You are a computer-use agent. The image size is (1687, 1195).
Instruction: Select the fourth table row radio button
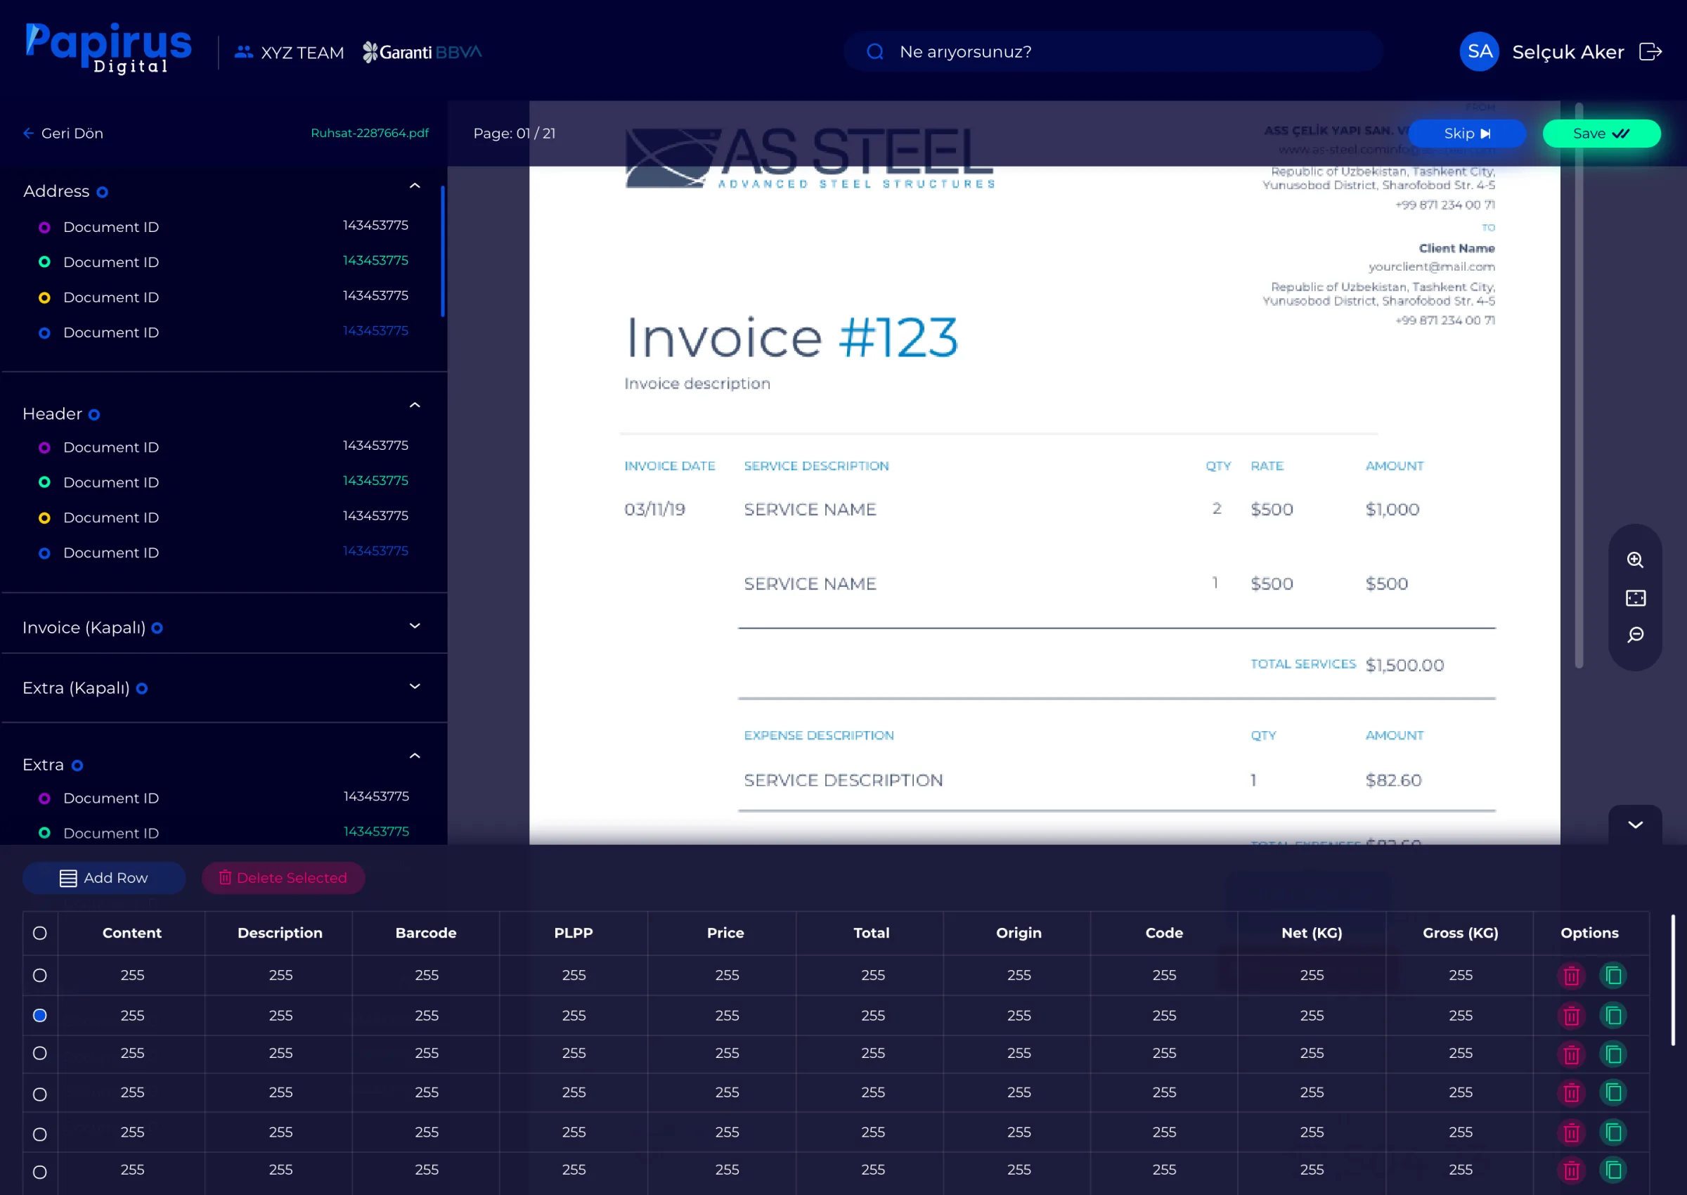tap(40, 1094)
